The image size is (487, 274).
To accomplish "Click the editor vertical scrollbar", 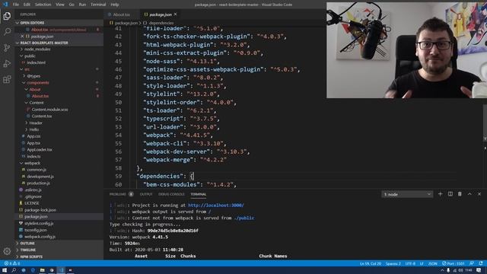I will (x=485, y=123).
